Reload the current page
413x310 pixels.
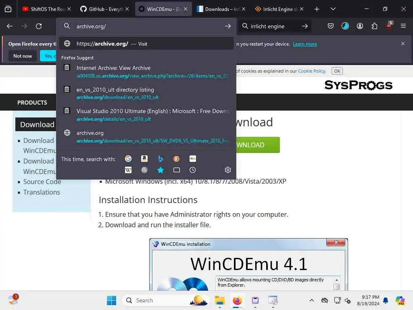(39, 26)
